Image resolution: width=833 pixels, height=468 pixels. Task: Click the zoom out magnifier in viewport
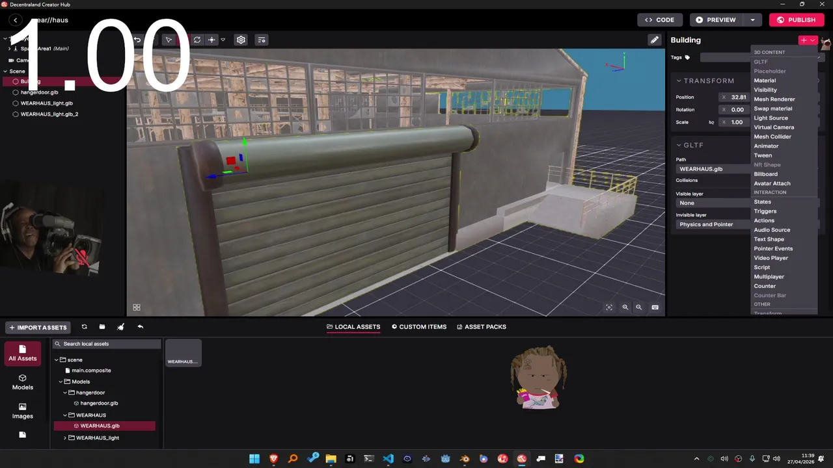coord(639,307)
